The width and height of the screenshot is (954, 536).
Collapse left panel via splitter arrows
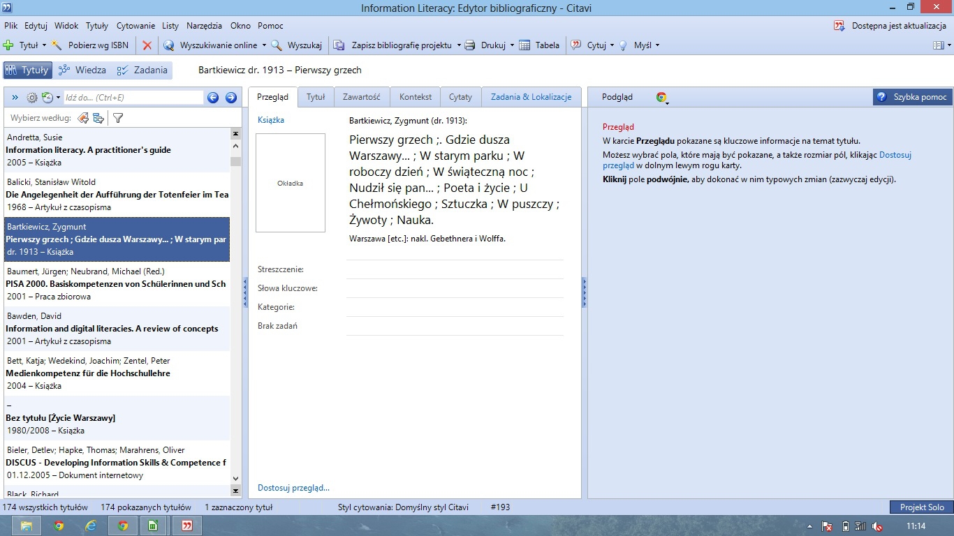click(245, 292)
